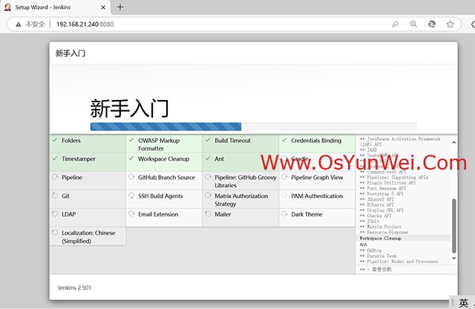This screenshot has height=309, width=475.
Task: Click the Credentials Binding checkmark icon
Action: (284, 140)
